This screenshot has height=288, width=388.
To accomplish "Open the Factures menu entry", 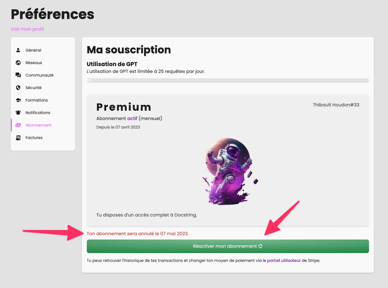I will (x=34, y=138).
